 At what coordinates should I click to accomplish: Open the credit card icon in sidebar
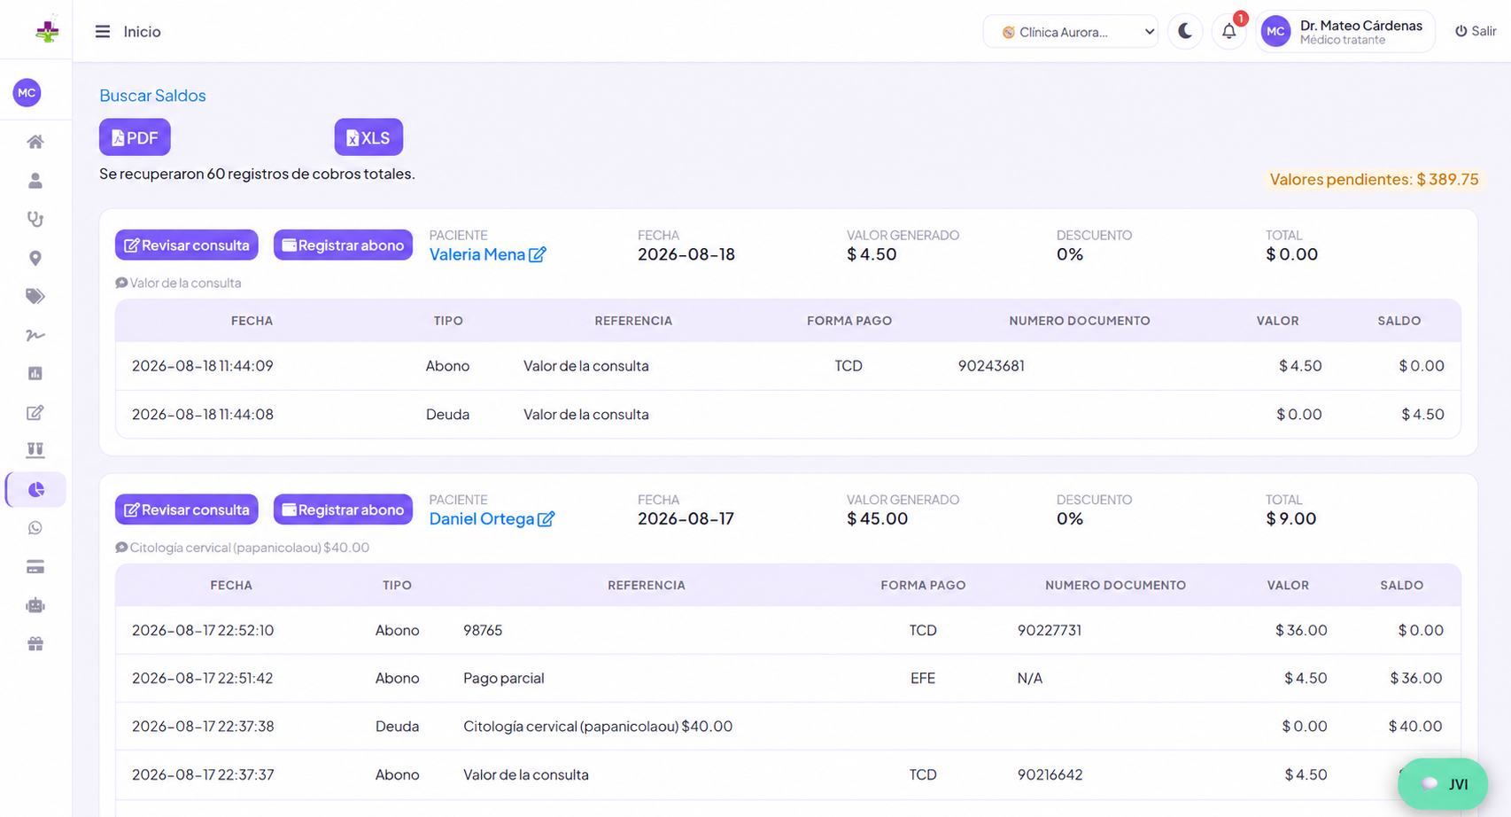coord(35,567)
